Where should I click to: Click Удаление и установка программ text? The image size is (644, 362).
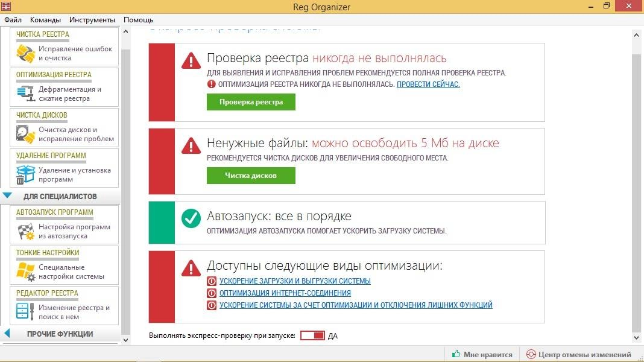click(x=75, y=174)
